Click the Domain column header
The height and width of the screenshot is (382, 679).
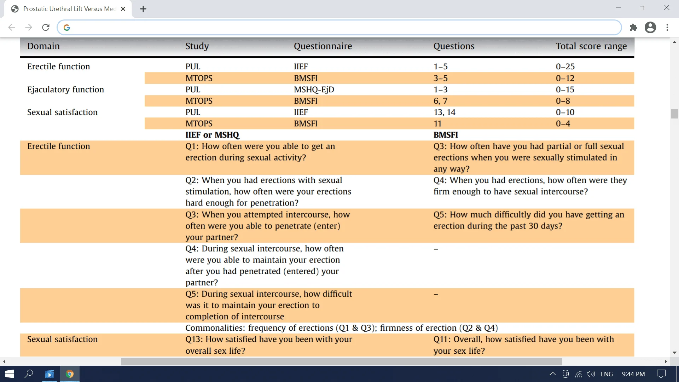[43, 46]
